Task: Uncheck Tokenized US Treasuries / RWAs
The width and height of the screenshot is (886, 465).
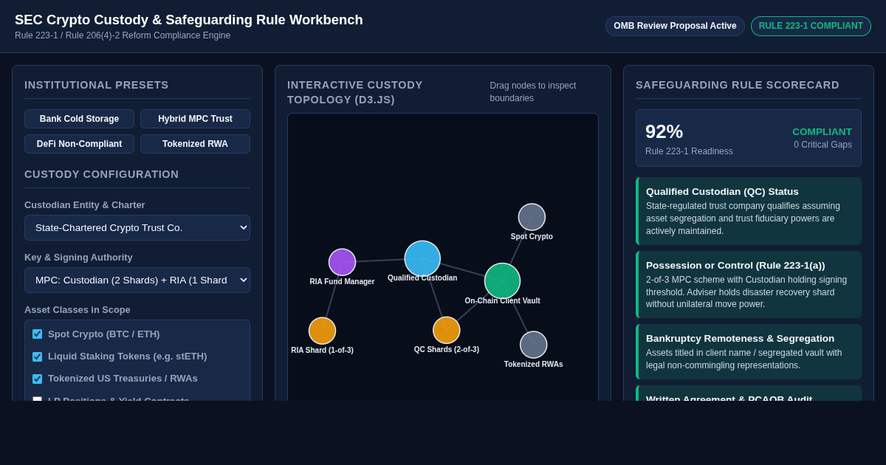Action: click(37, 379)
